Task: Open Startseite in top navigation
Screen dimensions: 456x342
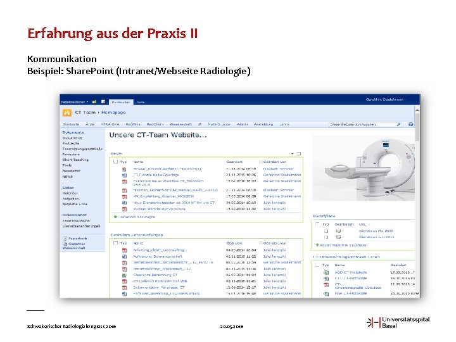Action: (x=71, y=124)
